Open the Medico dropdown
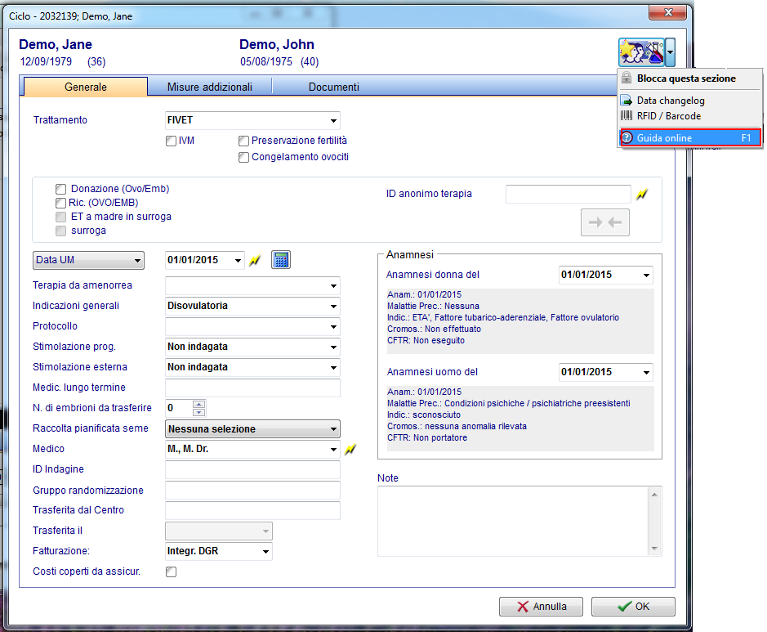Image resolution: width=767 pixels, height=632 pixels. (252, 450)
